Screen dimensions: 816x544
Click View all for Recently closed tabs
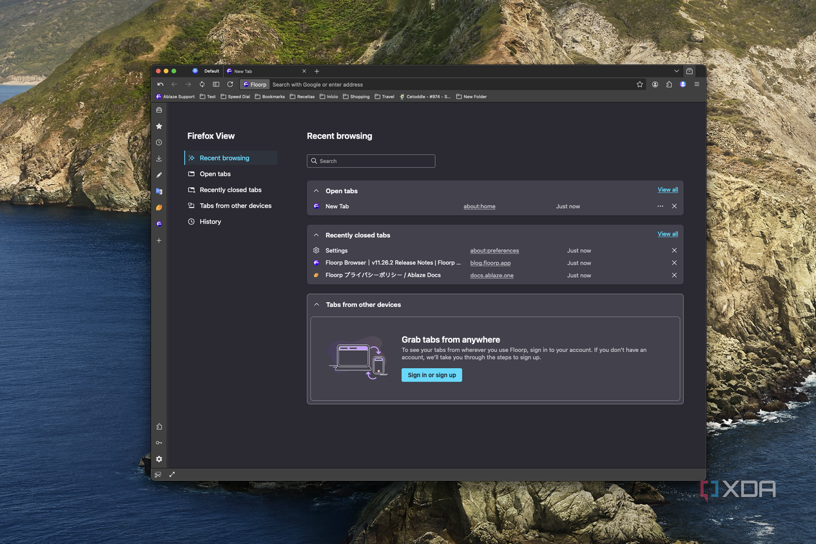click(668, 234)
